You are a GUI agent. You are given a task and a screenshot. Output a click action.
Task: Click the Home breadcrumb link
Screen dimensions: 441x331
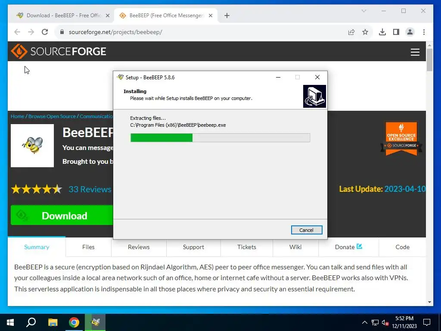17,116
